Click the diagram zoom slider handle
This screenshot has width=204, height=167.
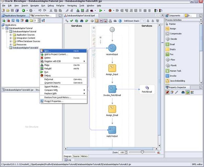pyautogui.click(x=142, y=152)
